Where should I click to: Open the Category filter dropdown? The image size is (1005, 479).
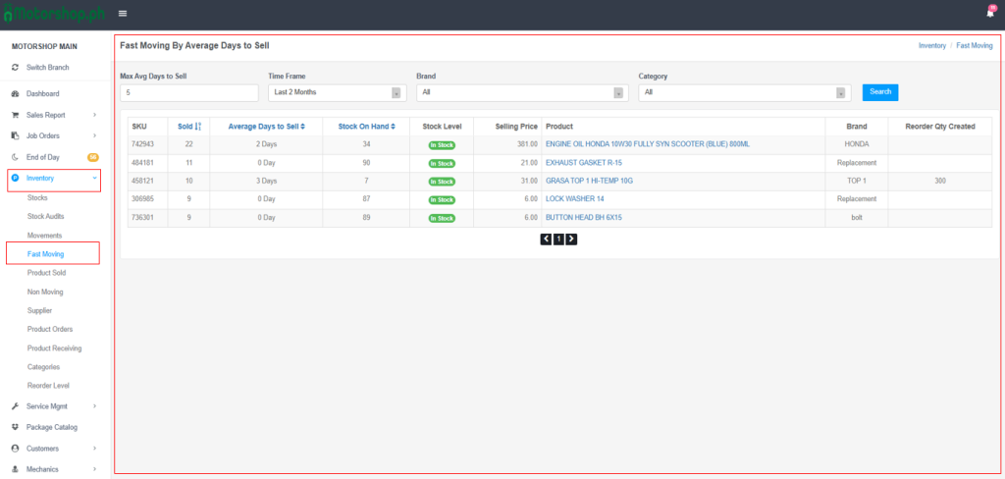pyautogui.click(x=744, y=92)
